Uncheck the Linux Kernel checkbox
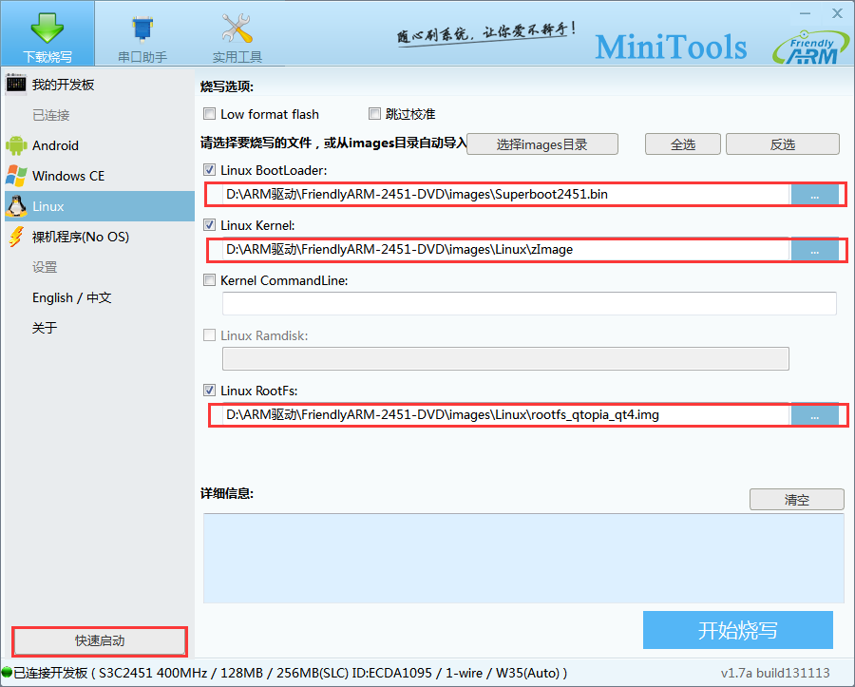Image resolution: width=855 pixels, height=687 pixels. coord(209,224)
